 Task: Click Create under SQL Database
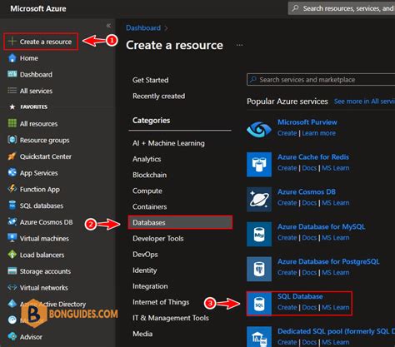pos(287,307)
